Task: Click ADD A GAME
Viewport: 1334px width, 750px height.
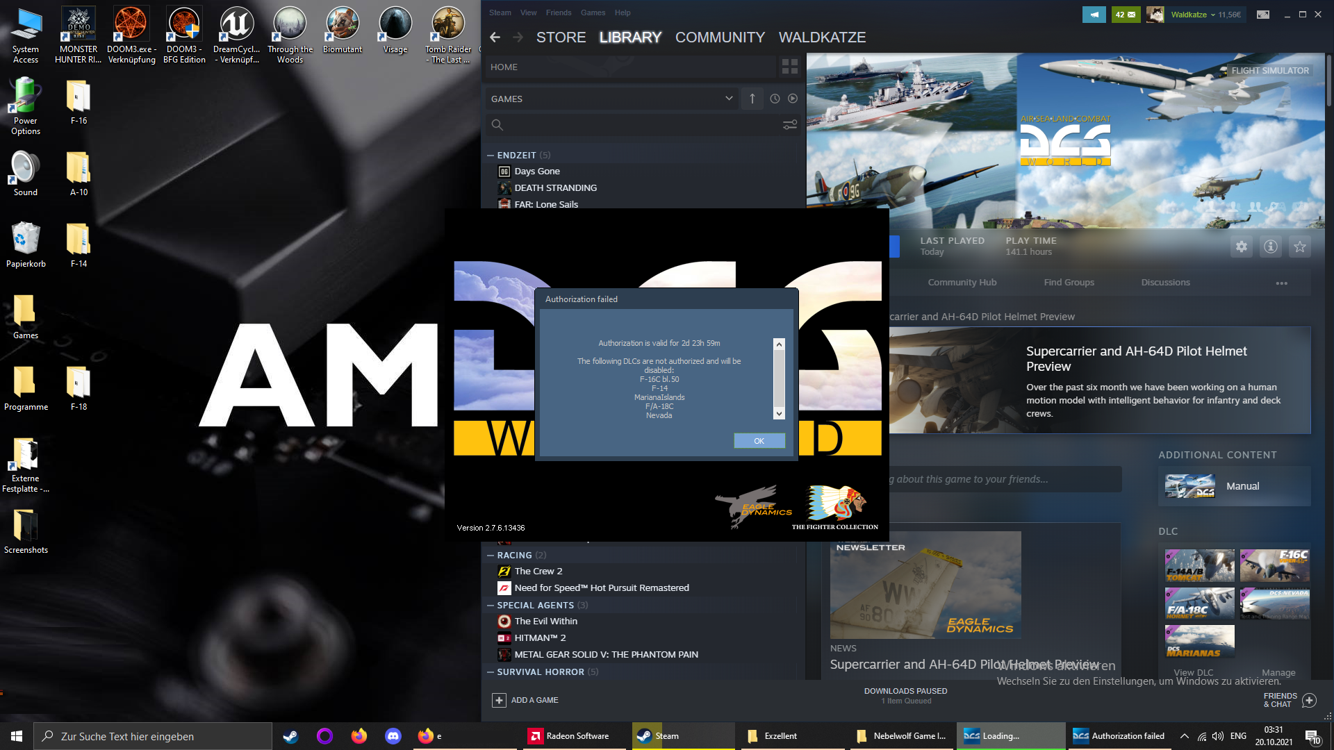Action: 525,700
